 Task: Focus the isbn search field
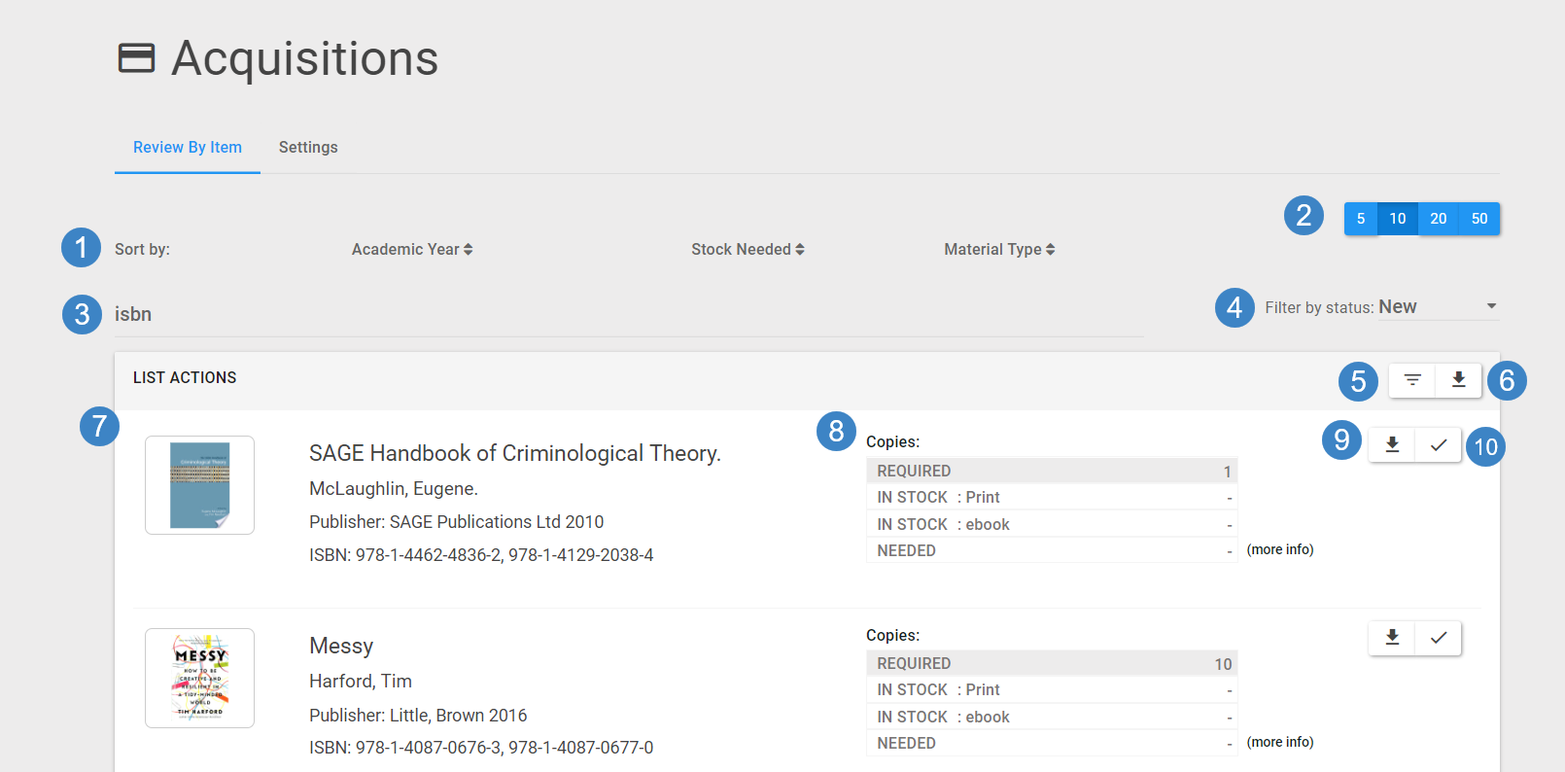click(x=629, y=314)
